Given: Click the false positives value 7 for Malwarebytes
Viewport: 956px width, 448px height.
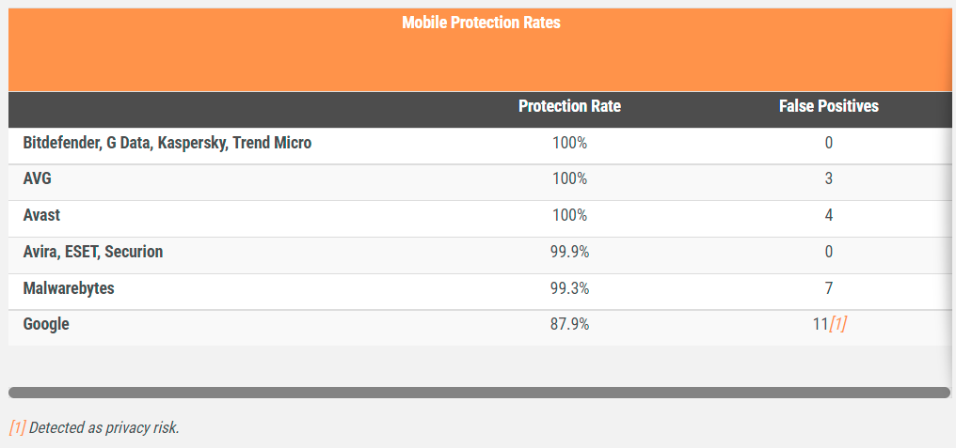Looking at the screenshot, I should (828, 288).
